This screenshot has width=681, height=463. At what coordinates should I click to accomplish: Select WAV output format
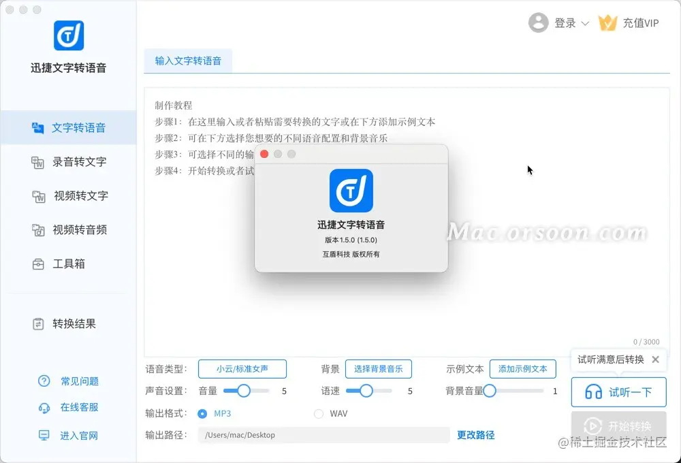coord(319,413)
